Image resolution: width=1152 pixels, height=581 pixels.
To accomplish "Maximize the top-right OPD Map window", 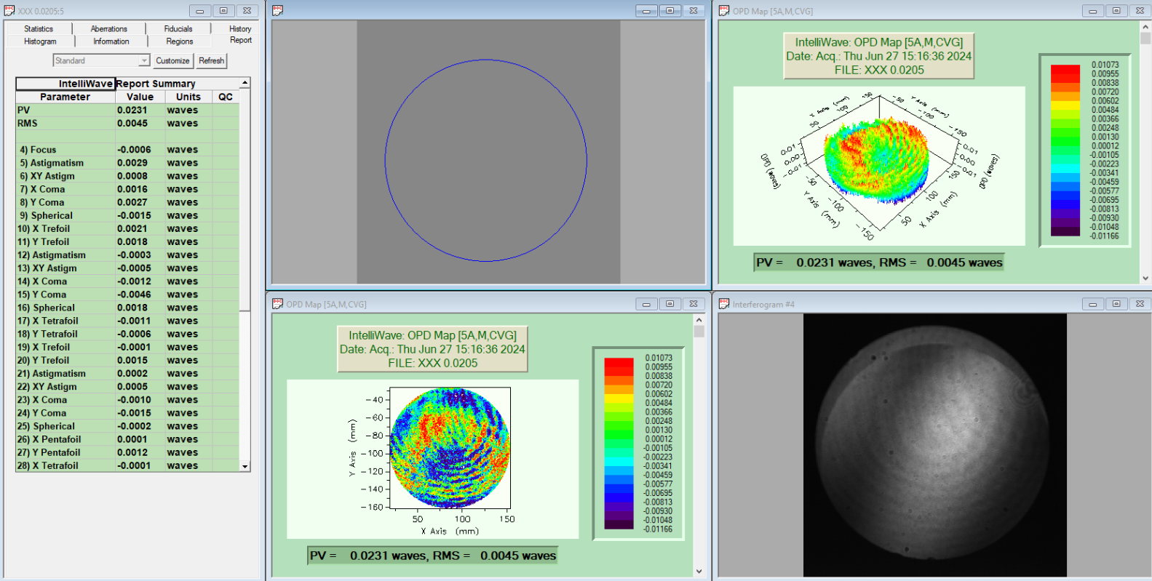I will 1116,11.
